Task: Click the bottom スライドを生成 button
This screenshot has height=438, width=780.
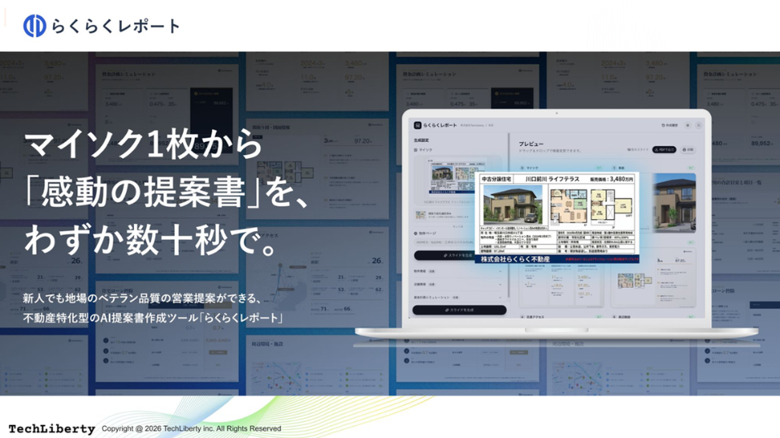Action: (460, 310)
